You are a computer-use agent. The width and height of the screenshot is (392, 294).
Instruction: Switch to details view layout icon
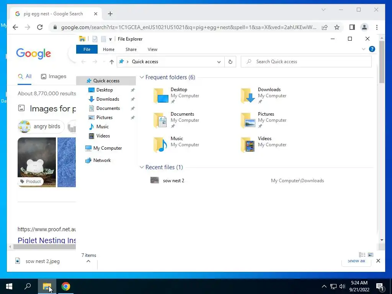[362, 255]
